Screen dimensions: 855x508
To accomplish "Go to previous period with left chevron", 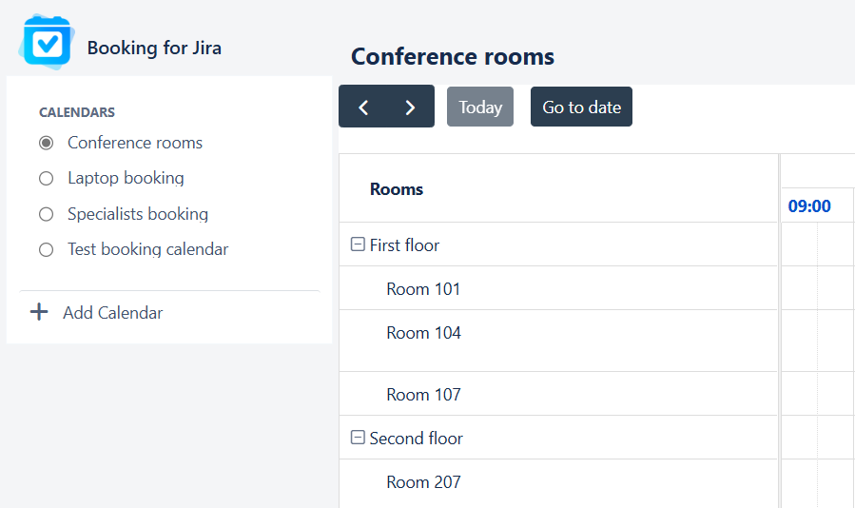I will (x=363, y=107).
